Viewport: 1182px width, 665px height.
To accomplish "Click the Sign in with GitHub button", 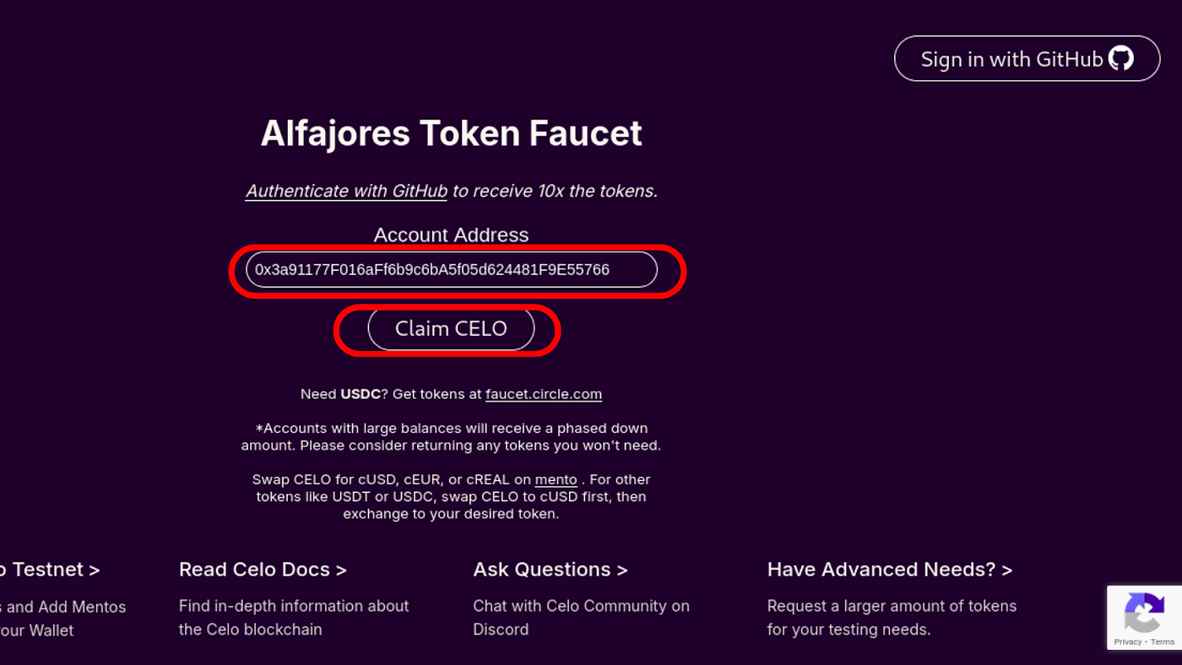I will (x=1027, y=58).
